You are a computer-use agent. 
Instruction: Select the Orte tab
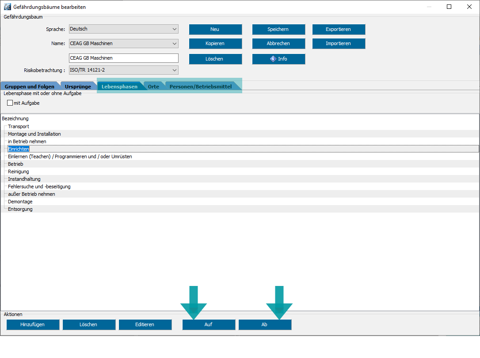pyautogui.click(x=153, y=87)
